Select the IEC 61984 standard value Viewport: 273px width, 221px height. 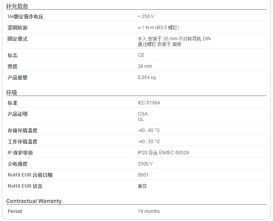point(149,103)
